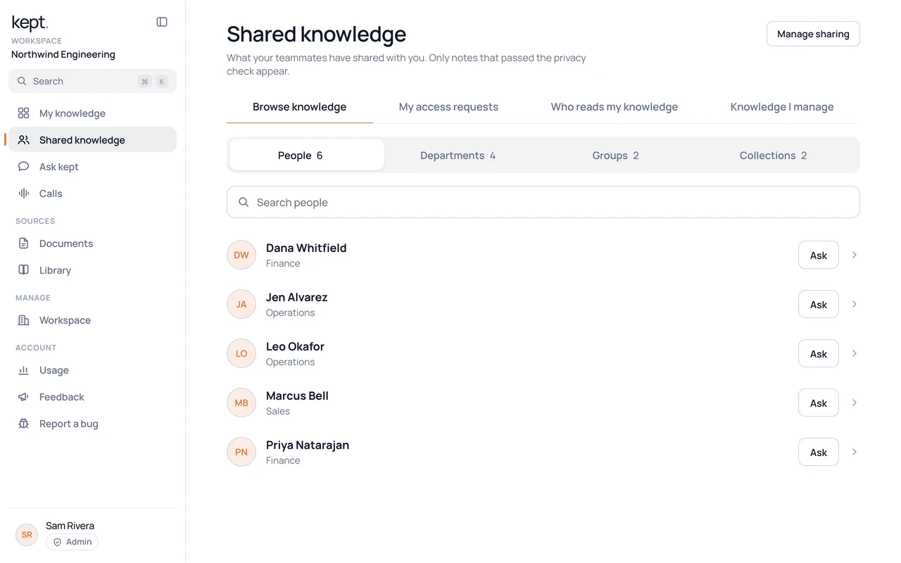This screenshot has width=901, height=563.
Task: Expand Marcus Bell's row chevron
Action: (x=855, y=403)
